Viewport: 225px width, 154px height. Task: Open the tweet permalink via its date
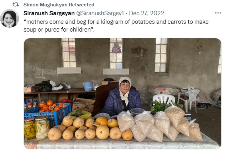pyautogui.click(x=146, y=13)
